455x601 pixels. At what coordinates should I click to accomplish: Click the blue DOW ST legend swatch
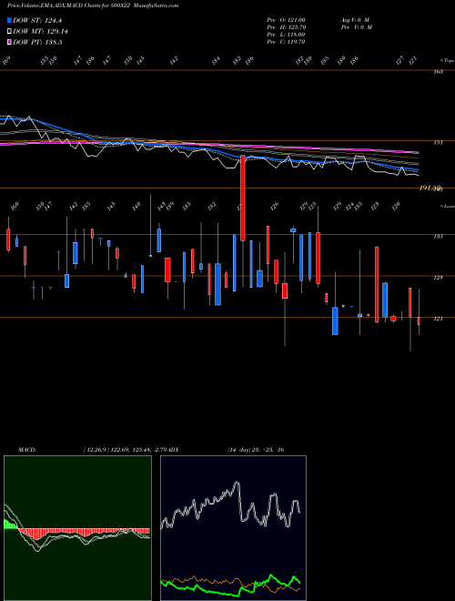coord(9,20)
